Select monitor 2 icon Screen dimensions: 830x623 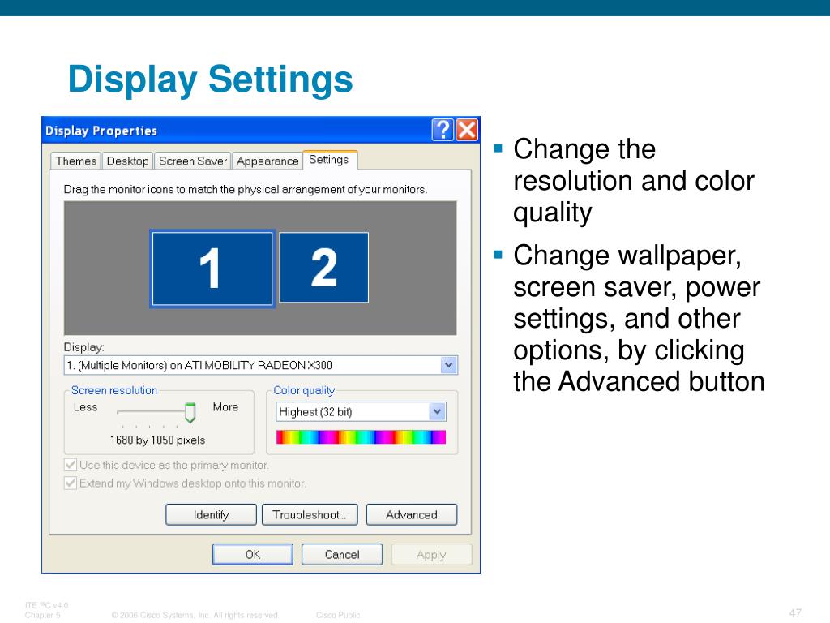[x=324, y=268]
